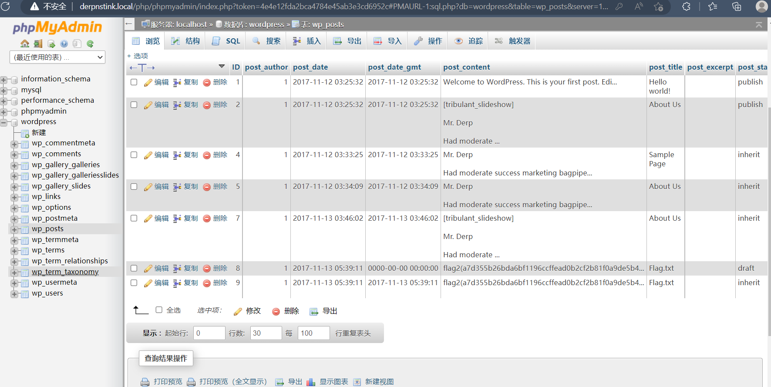
Task: Click the copy icon for row ID 2
Action: point(177,105)
